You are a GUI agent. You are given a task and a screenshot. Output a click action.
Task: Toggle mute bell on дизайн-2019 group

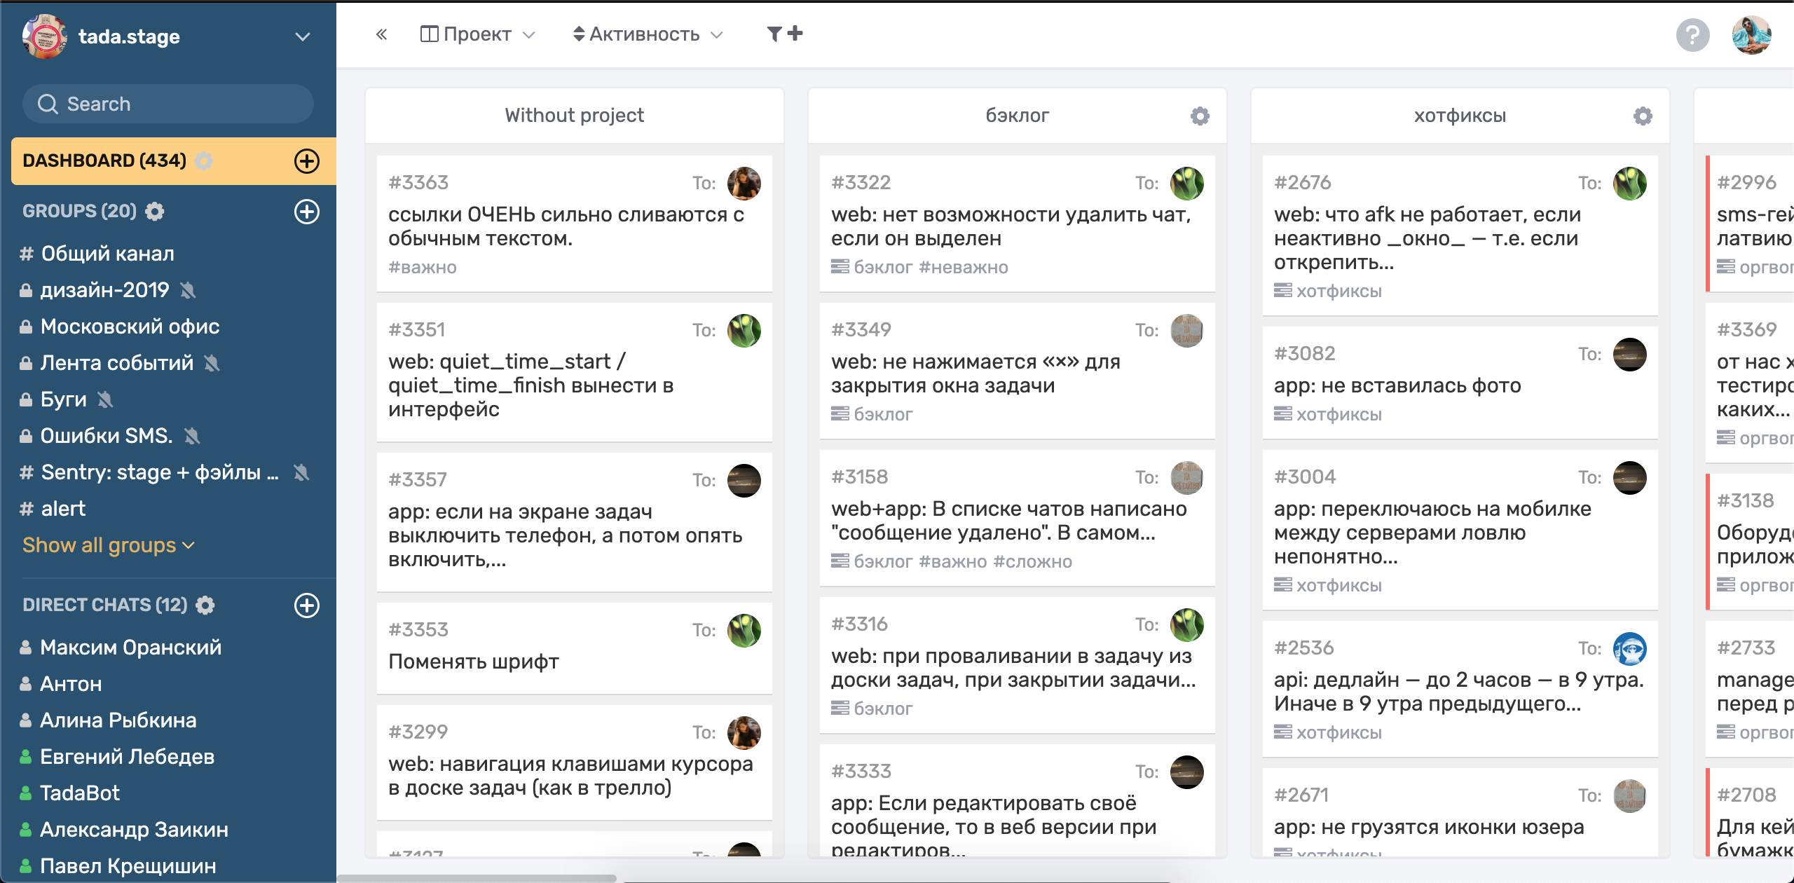coord(188,290)
